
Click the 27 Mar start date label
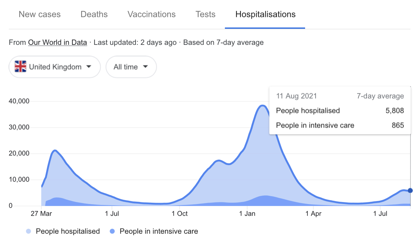41,214
